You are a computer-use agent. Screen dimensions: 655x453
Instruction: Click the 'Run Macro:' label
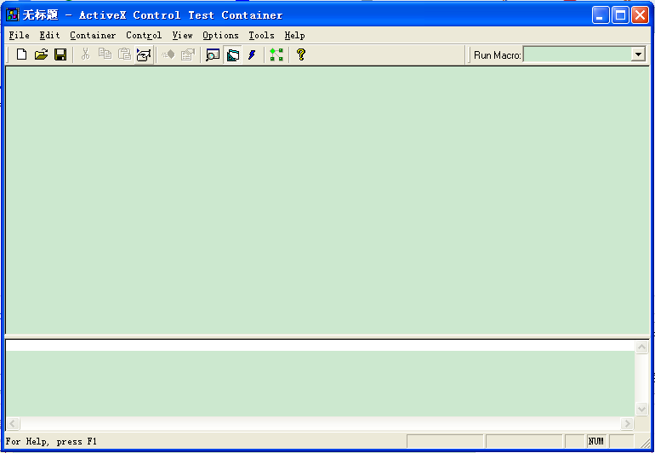[x=497, y=55]
